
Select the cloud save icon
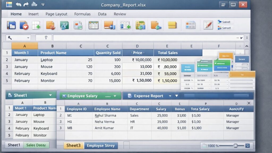coord(35,4)
